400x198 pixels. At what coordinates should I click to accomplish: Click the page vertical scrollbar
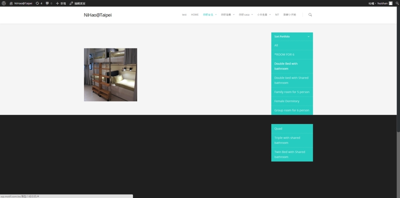(398, 69)
